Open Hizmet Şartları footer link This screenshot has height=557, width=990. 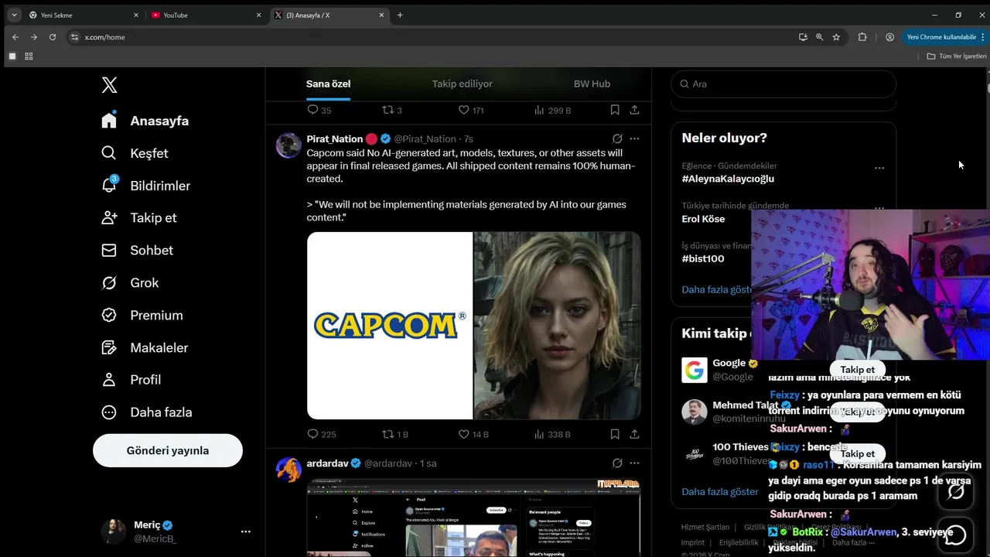click(x=705, y=527)
